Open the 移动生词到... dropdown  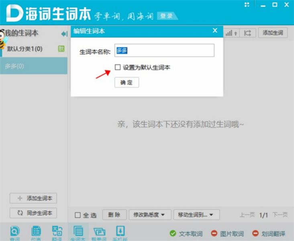coord(196,214)
